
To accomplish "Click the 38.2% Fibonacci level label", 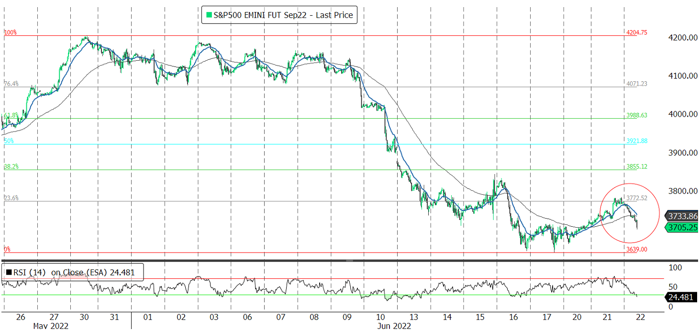I will [x=11, y=166].
